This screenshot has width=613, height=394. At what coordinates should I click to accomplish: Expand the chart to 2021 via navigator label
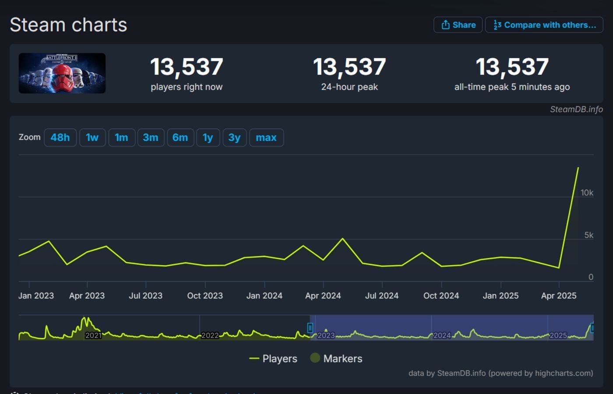(x=93, y=335)
